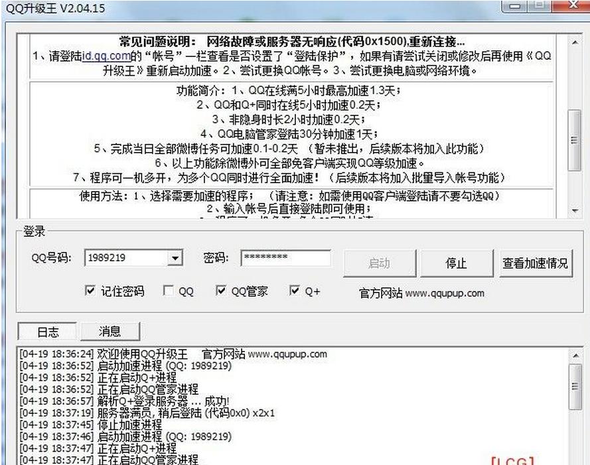This screenshot has height=465, width=590.
Task: Click the info panel scrollbar down arrow
Action: (575, 210)
